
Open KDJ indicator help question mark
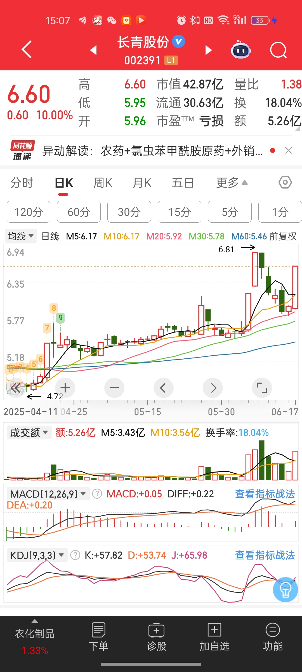(75, 555)
